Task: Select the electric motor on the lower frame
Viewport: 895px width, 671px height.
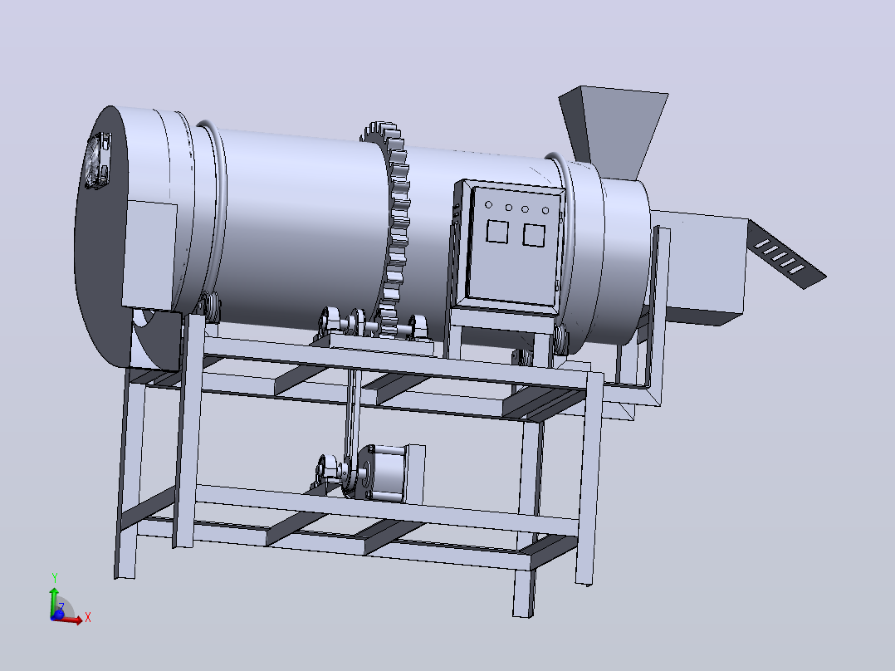Action: tap(390, 473)
